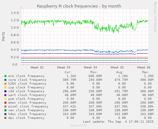Click the pixel clock frequency gray swatch

point(5,106)
